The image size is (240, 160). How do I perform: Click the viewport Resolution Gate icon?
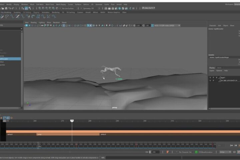click(69, 25)
